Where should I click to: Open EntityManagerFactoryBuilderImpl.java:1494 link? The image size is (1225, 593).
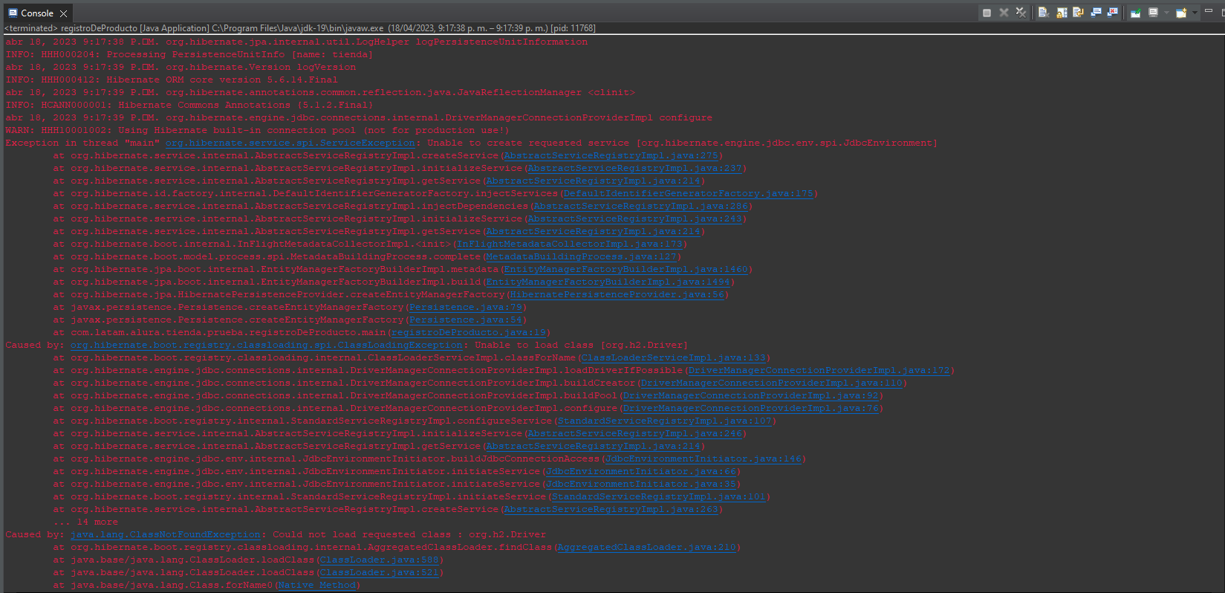(608, 282)
